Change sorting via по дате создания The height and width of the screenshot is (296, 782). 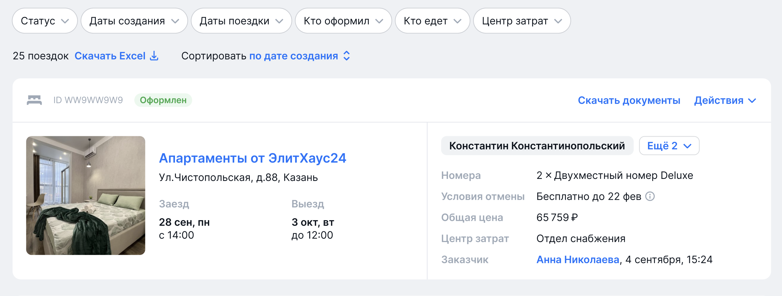(x=299, y=56)
